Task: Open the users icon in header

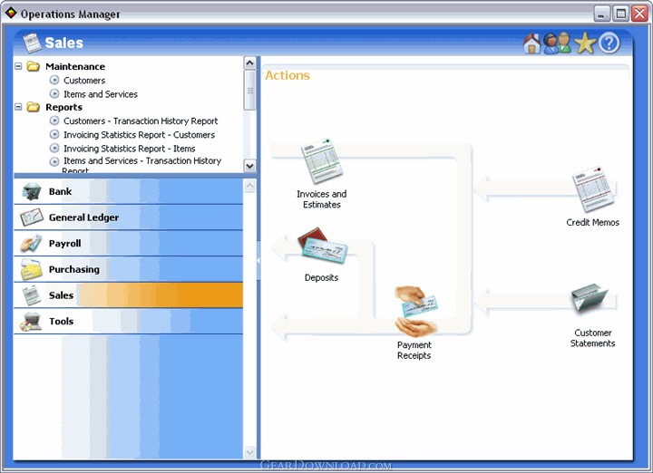Action: (557, 43)
